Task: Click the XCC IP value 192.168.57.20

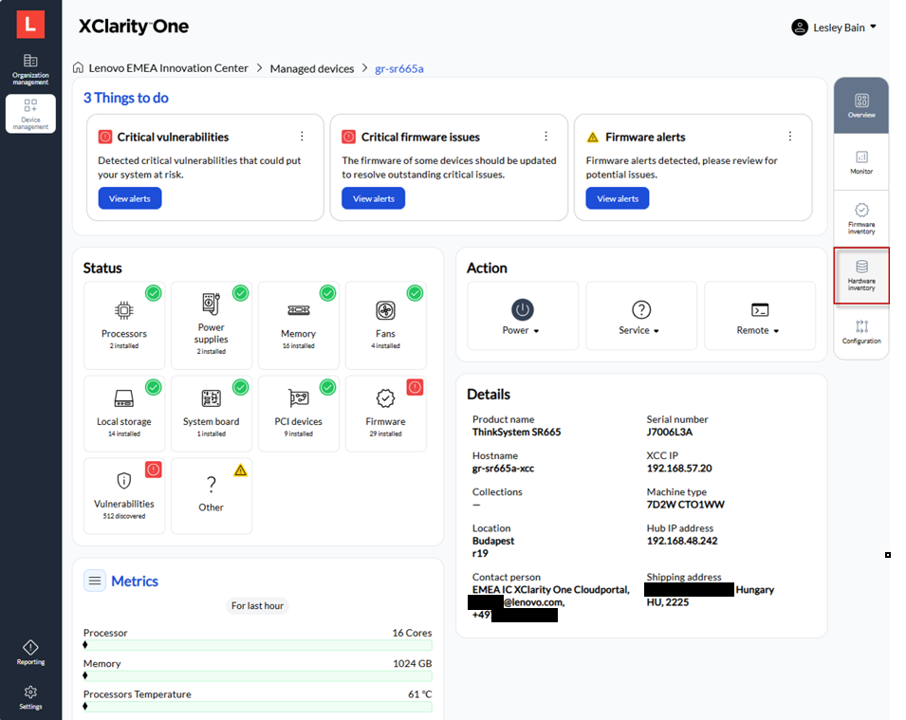Action: [x=679, y=468]
